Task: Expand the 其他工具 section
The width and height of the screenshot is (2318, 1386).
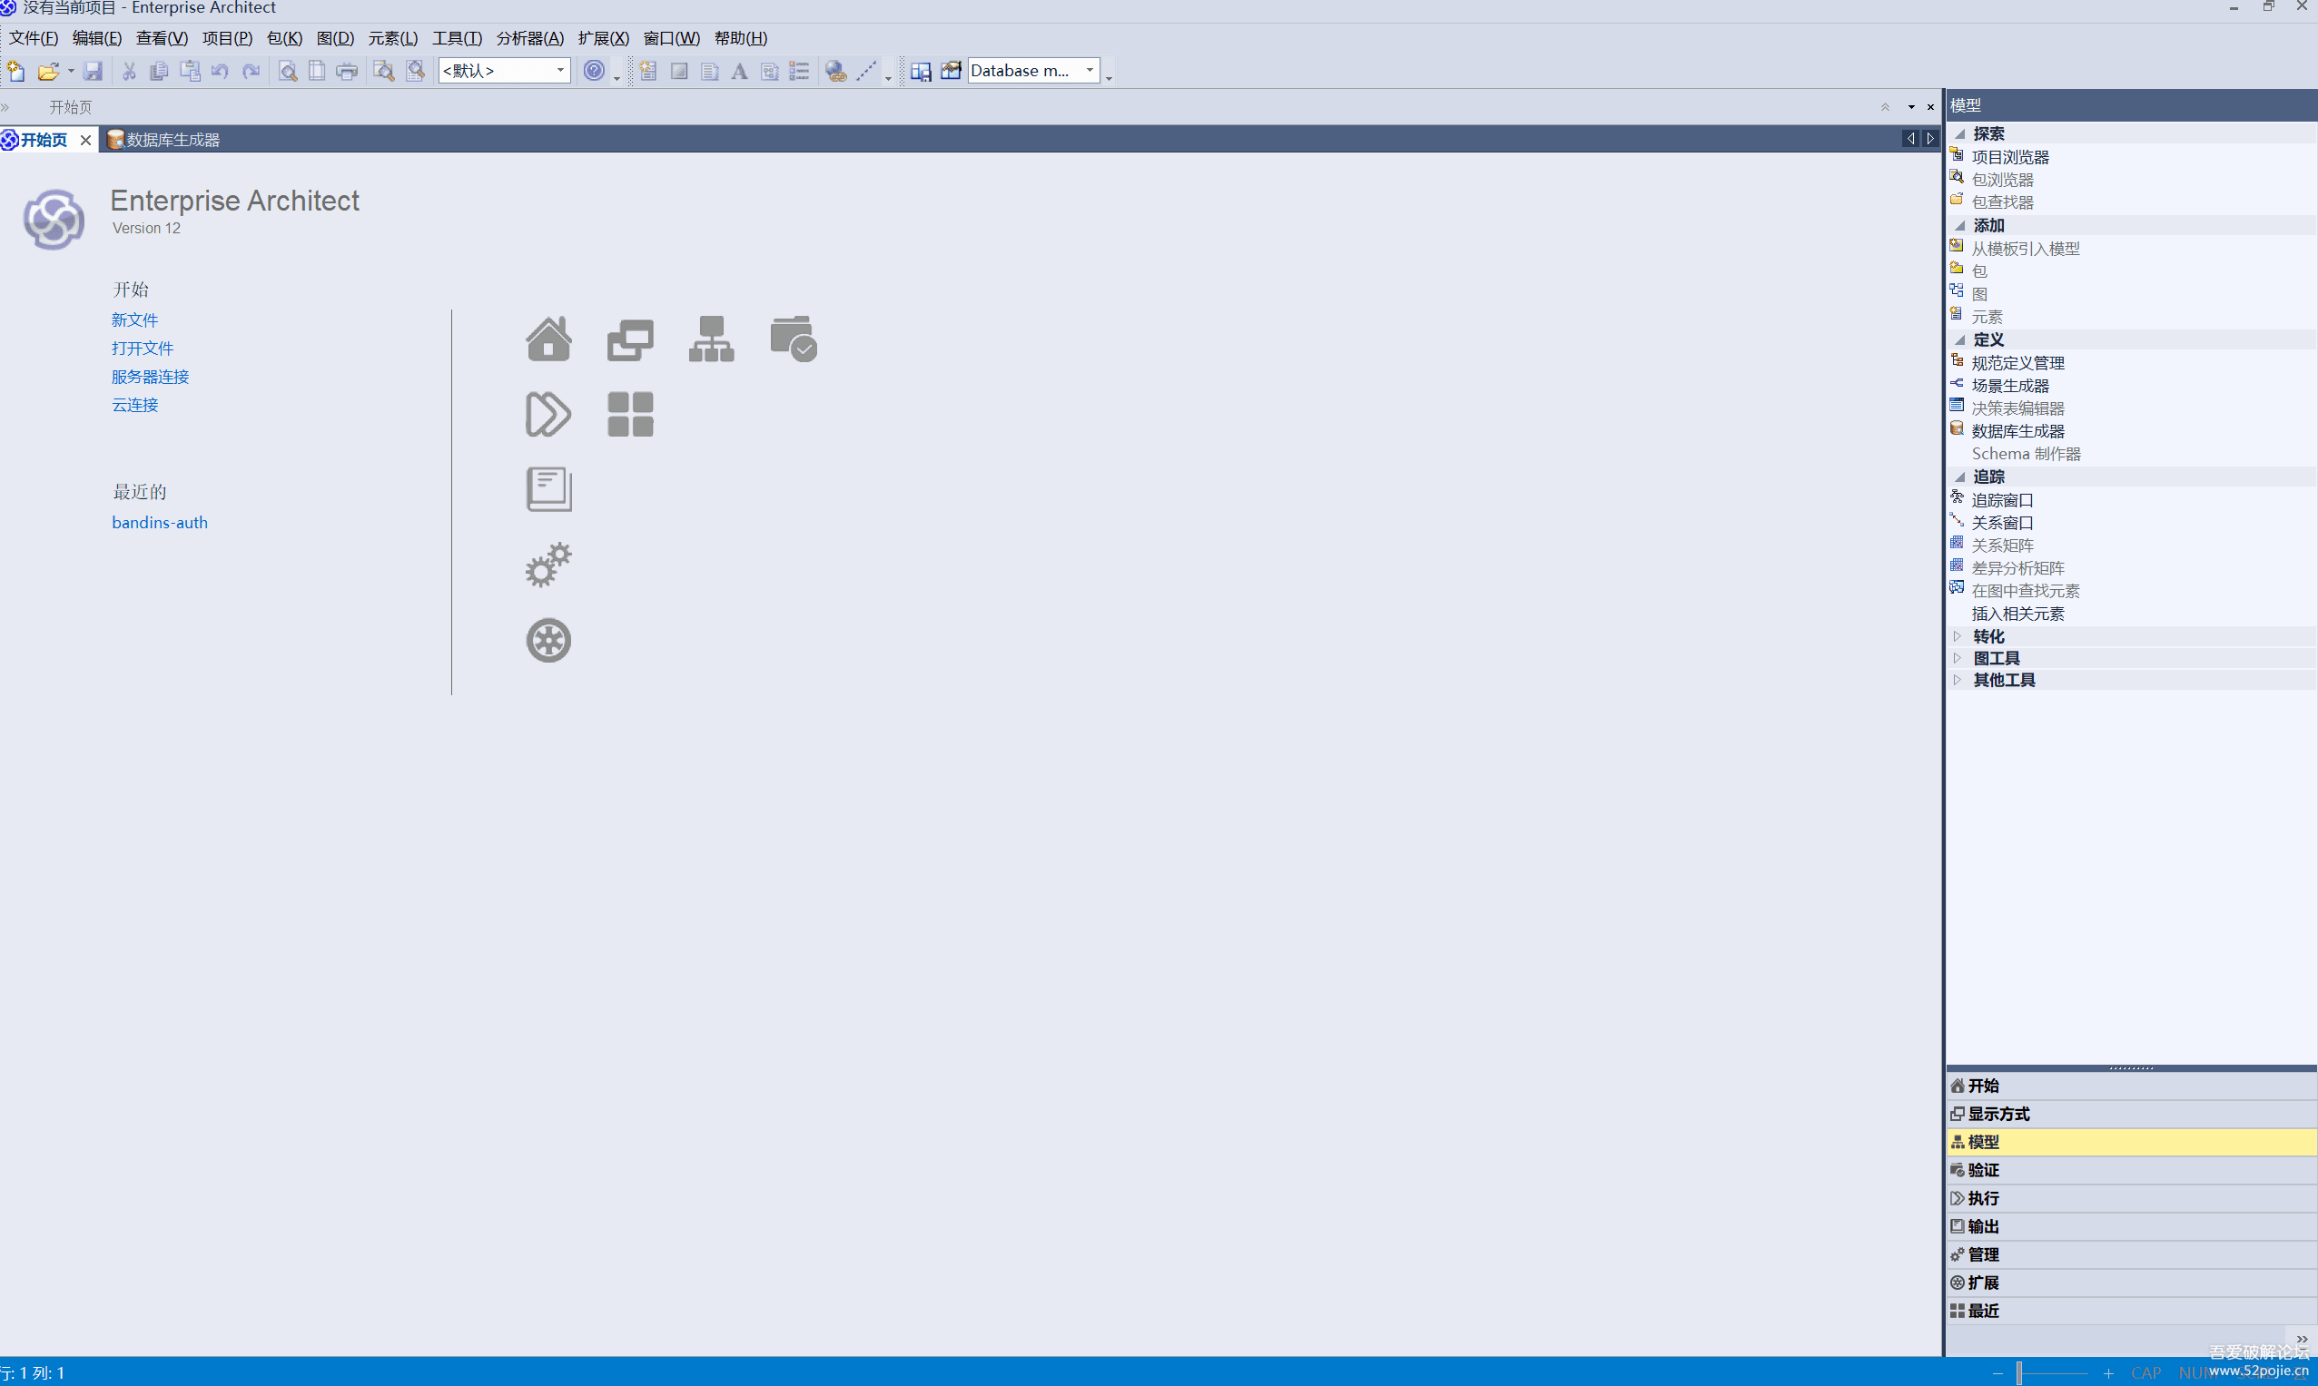Action: click(x=1958, y=680)
